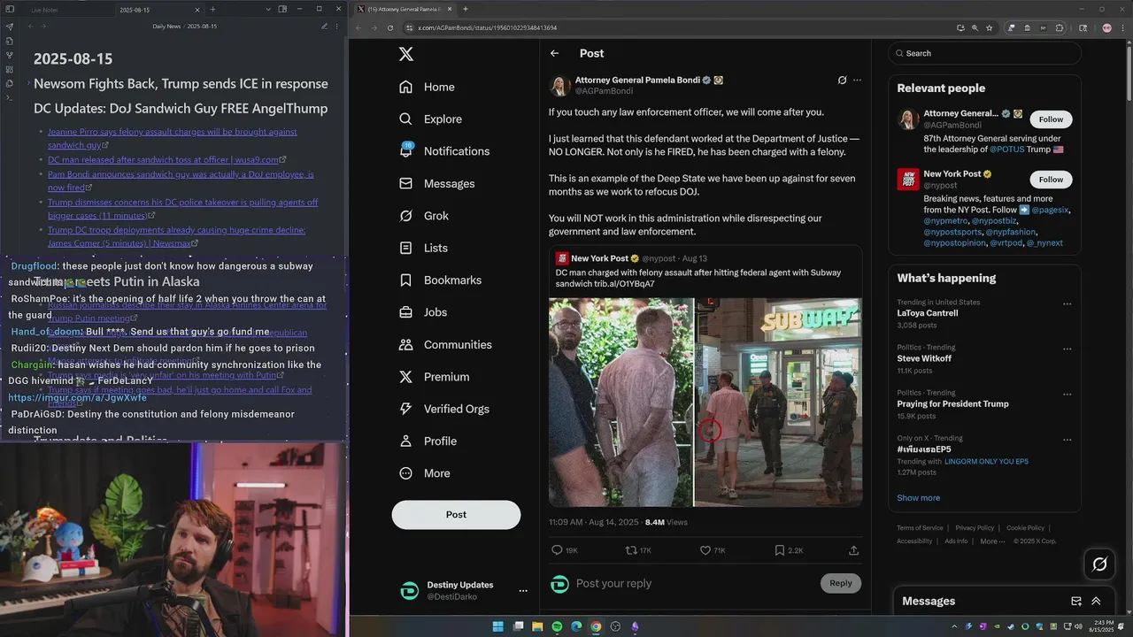The width and height of the screenshot is (1133, 637).
Task: Open the Jeanine Pirro felony charges link
Action: [x=172, y=138]
